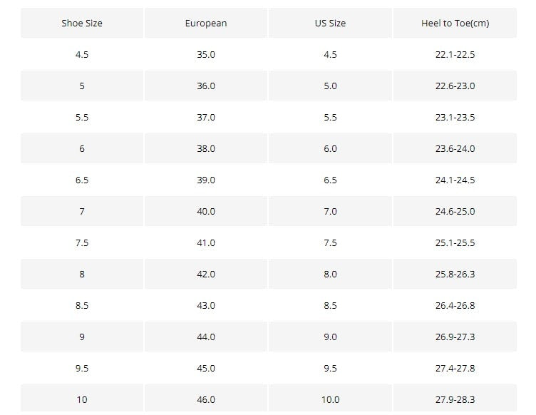Click shoe size 7 cell
Viewport: 536px width, 415px height.
coord(82,212)
